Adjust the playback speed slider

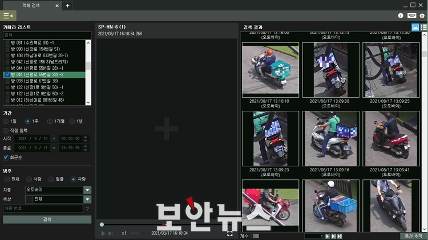138,233
